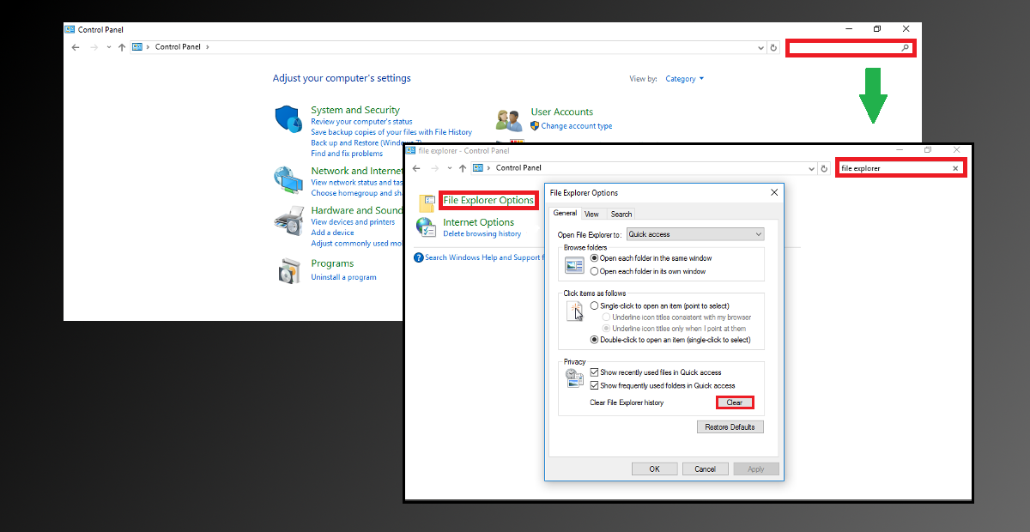This screenshot has width=1030, height=532.
Task: Click Review your computer's status
Action: coord(361,122)
